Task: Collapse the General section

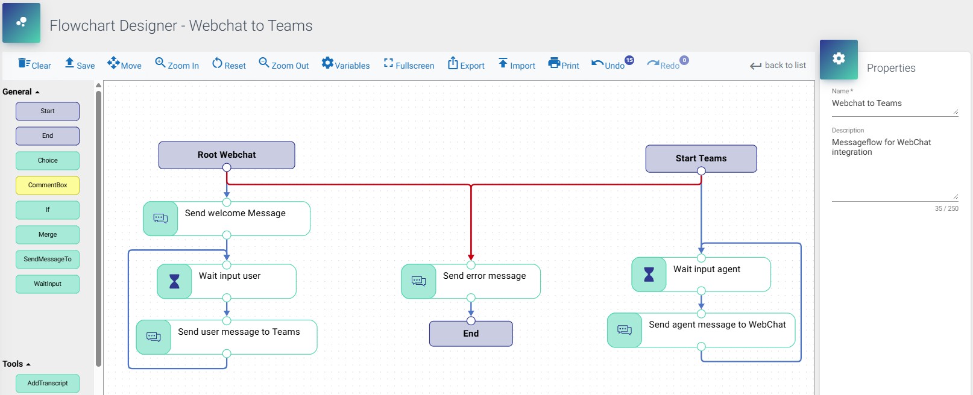Action: pyautogui.click(x=21, y=92)
